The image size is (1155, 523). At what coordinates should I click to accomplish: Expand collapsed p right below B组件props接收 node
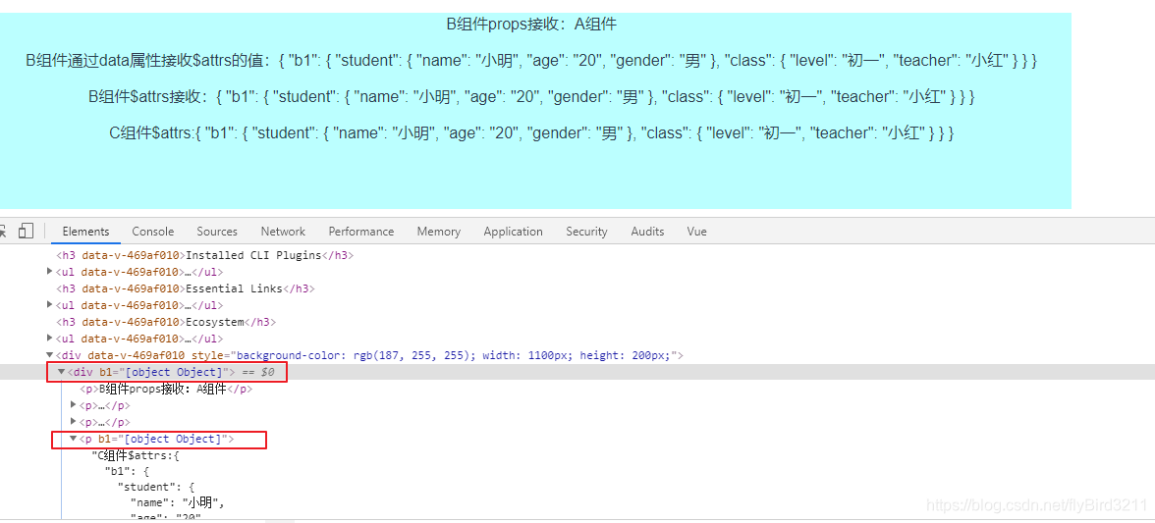tap(73, 404)
